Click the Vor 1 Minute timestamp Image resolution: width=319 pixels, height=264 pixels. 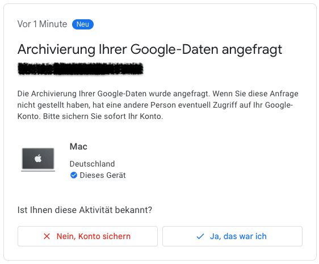tap(42, 24)
